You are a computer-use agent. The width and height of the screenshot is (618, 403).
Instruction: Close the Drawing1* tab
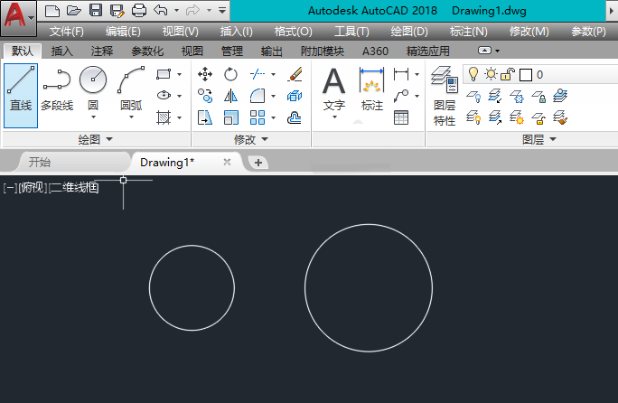[x=227, y=162]
